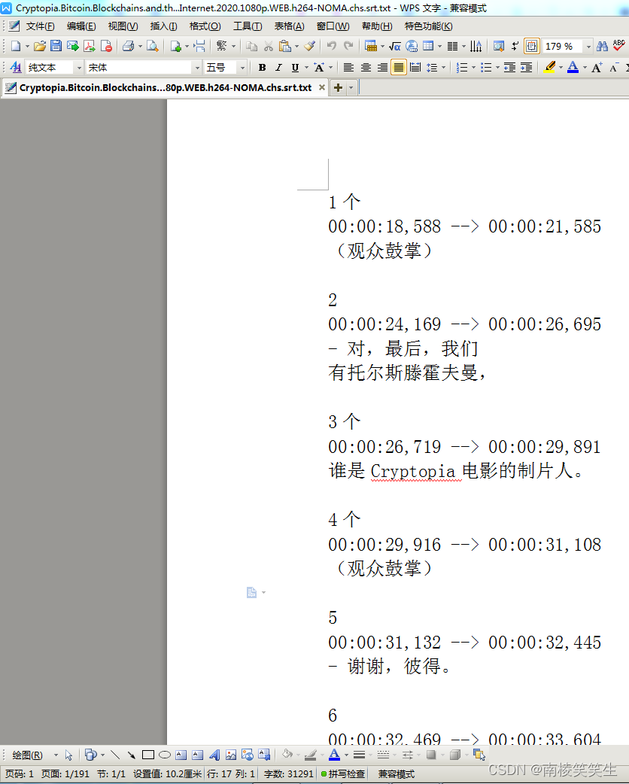This screenshot has height=784, width=629.
Task: Send document by email icon
Action: tap(73, 47)
